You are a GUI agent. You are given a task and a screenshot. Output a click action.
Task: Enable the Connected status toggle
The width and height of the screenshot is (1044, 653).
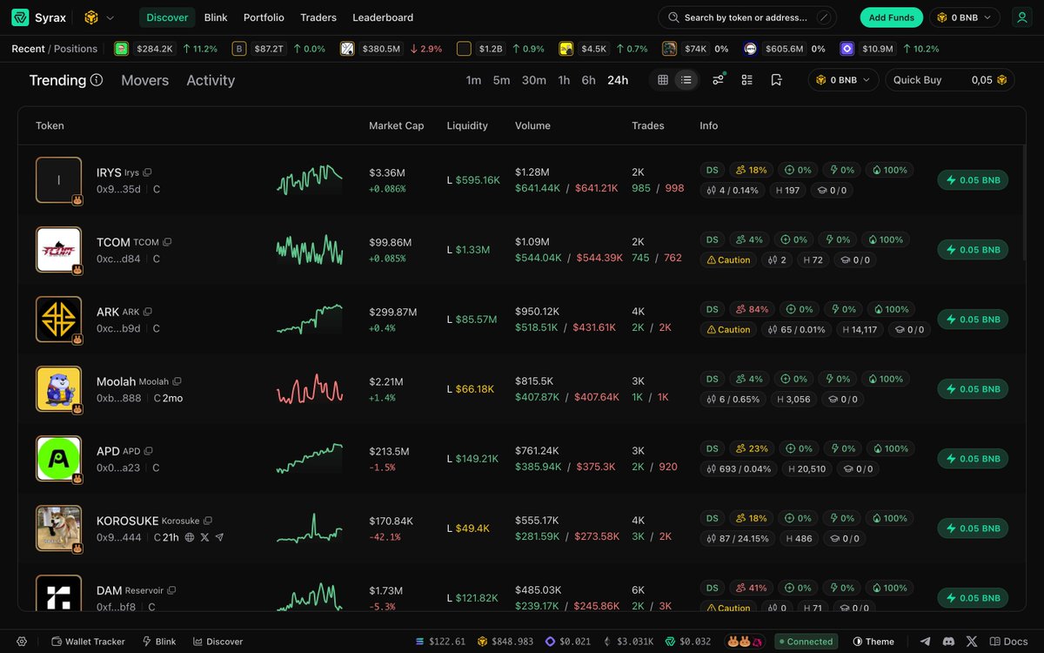(x=806, y=641)
